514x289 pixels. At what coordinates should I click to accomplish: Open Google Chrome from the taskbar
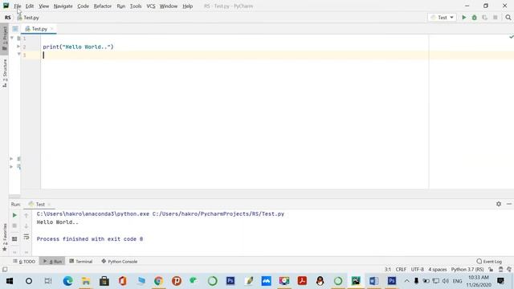click(x=158, y=281)
